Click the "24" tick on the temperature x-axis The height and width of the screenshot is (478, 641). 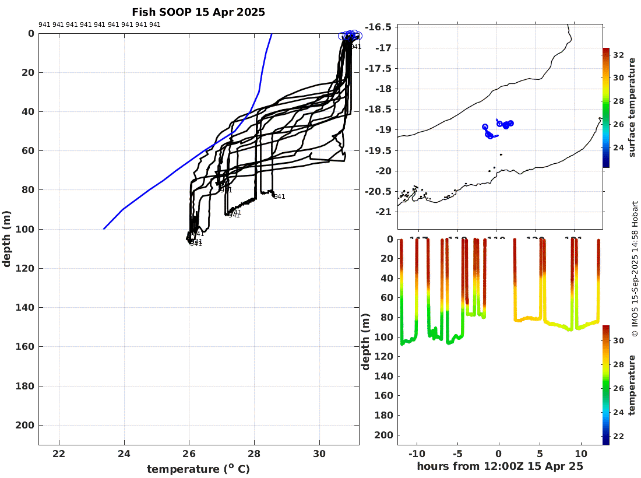(124, 454)
